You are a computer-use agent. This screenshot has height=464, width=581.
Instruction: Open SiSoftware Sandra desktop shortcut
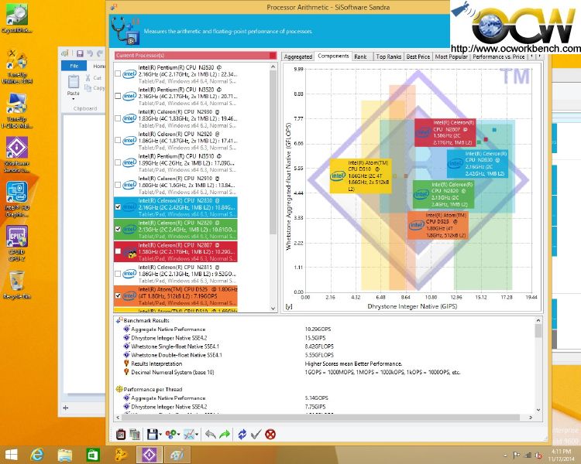click(x=17, y=155)
